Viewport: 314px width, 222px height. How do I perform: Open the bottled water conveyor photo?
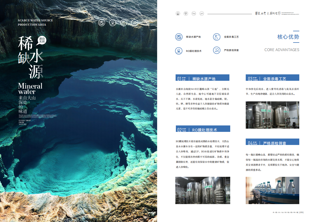(x=272, y=190)
